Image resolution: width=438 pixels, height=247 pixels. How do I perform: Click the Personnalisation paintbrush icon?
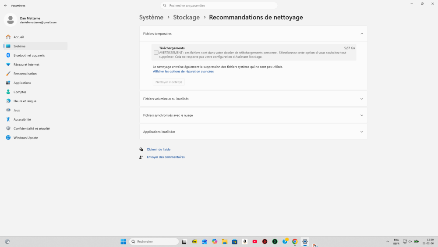[x=8, y=74]
